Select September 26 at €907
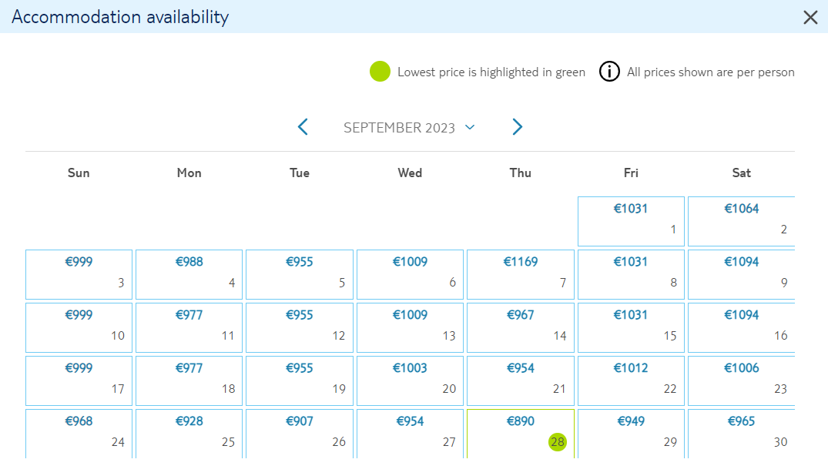Image resolution: width=828 pixels, height=476 pixels. [300, 433]
